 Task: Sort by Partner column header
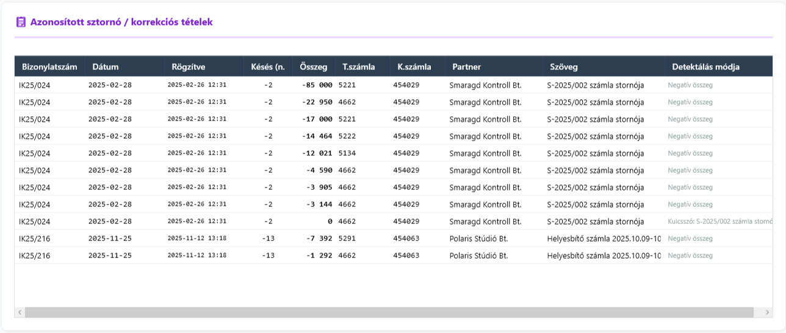click(466, 67)
